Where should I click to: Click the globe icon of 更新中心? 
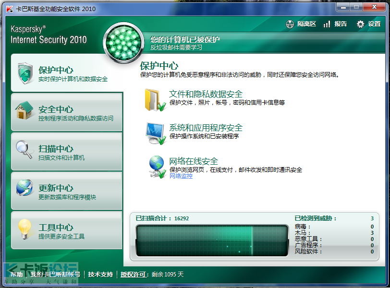coord(24,188)
